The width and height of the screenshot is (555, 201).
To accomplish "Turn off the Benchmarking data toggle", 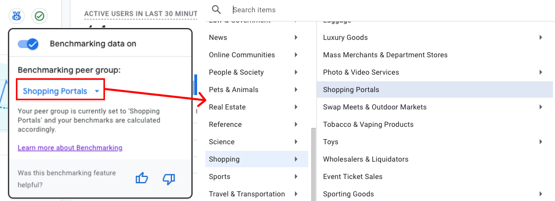I will [x=28, y=44].
